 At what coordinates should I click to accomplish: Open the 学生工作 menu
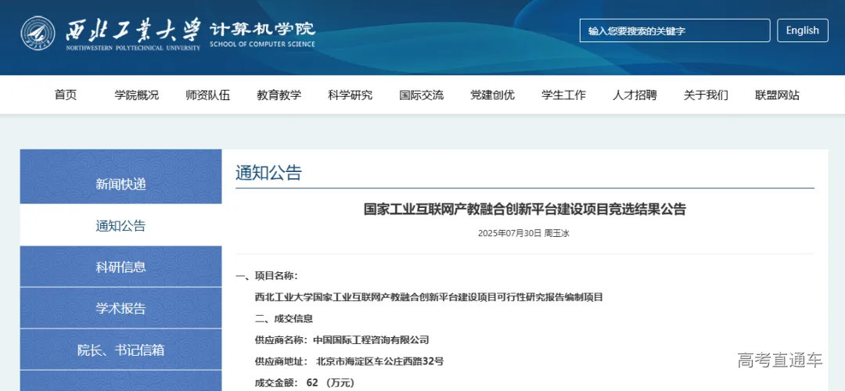(563, 95)
